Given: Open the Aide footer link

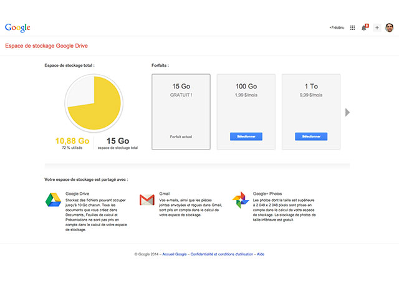Looking at the screenshot, I should tap(261, 254).
